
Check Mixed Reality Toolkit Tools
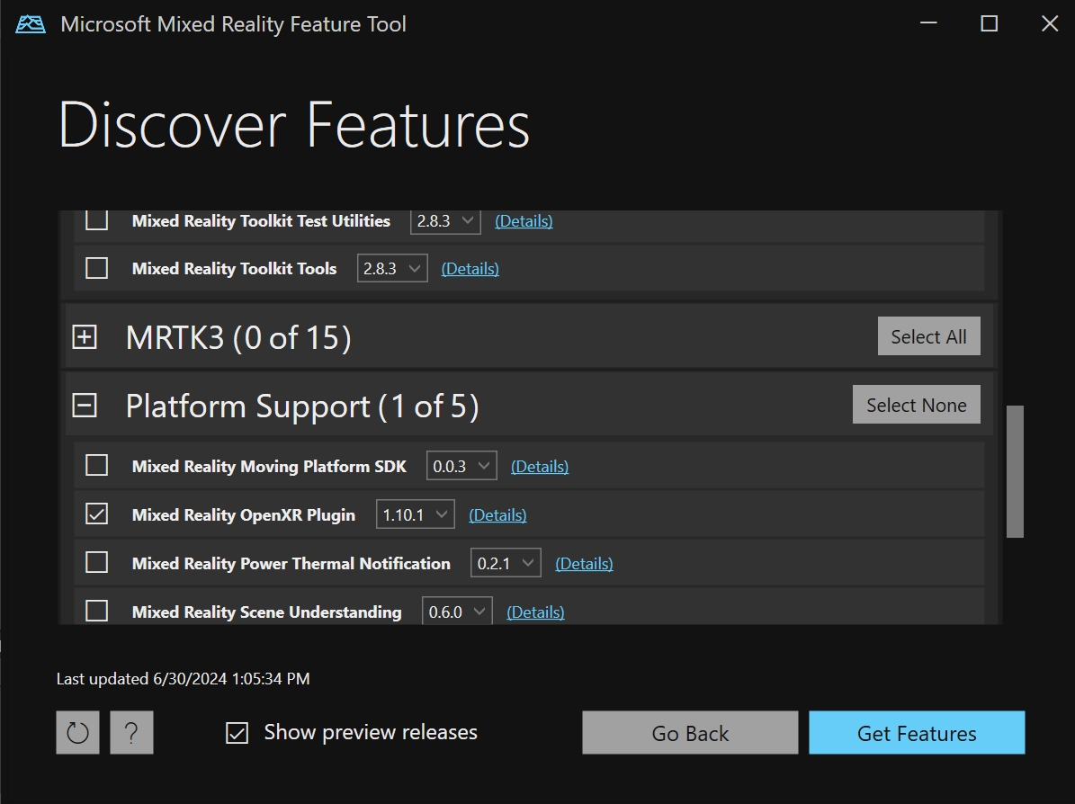click(x=96, y=267)
